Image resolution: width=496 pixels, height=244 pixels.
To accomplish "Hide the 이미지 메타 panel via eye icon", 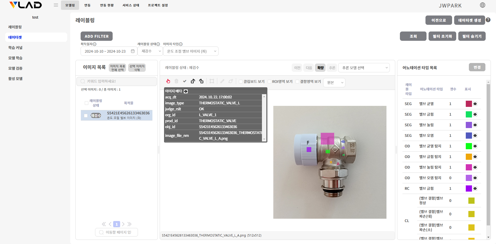I will point(186,91).
